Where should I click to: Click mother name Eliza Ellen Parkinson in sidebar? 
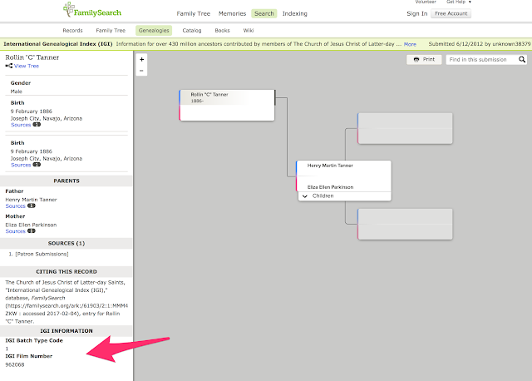[31, 225]
